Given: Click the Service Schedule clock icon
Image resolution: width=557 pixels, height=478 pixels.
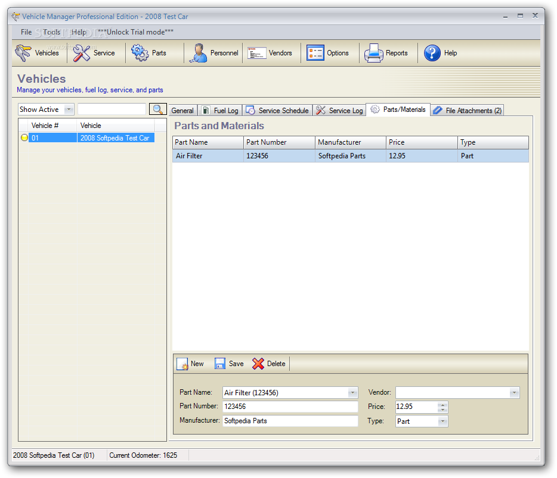Looking at the screenshot, I should 250,110.
